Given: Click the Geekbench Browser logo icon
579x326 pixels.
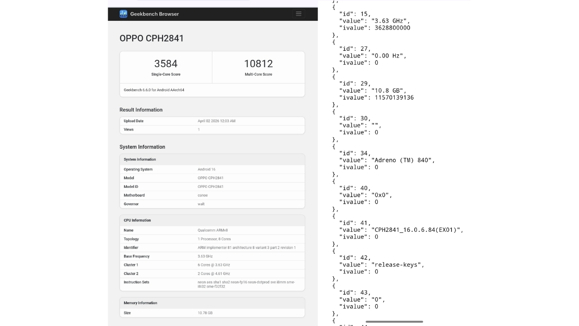Looking at the screenshot, I should click(124, 14).
